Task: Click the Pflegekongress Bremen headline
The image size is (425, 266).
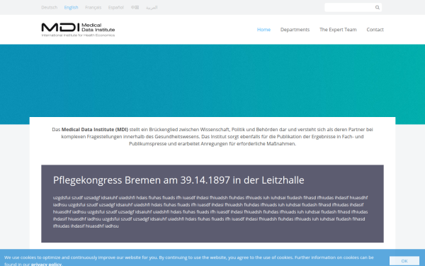Action: tap(178, 180)
